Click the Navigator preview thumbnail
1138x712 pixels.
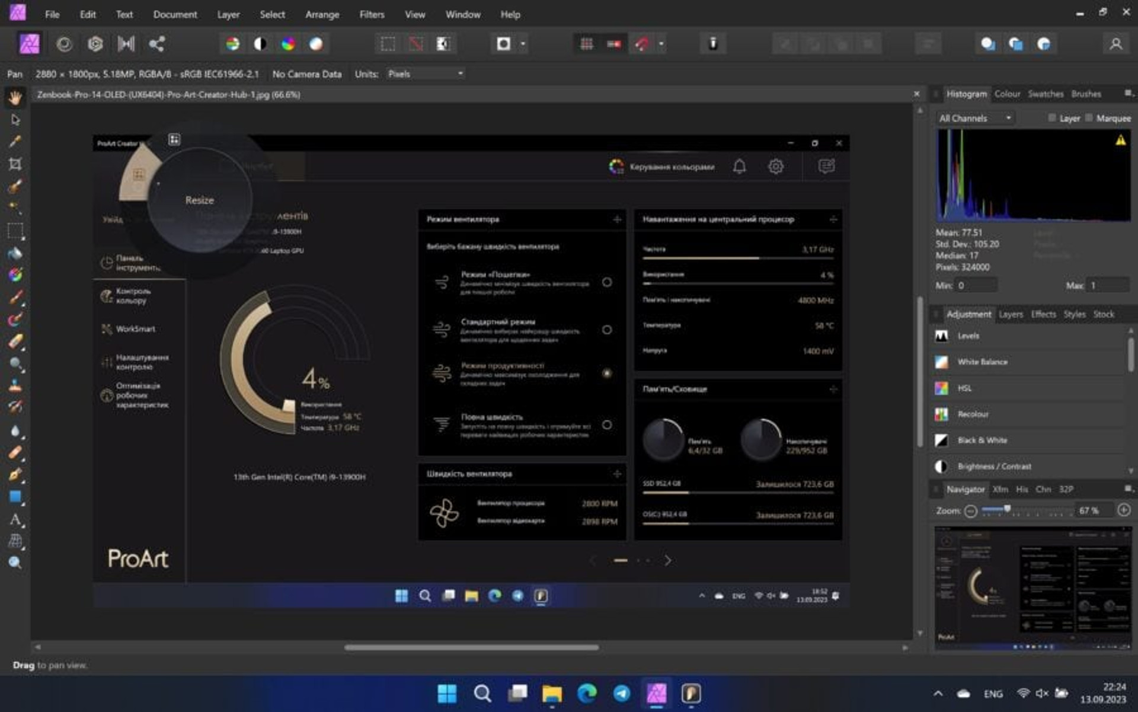pyautogui.click(x=1033, y=588)
